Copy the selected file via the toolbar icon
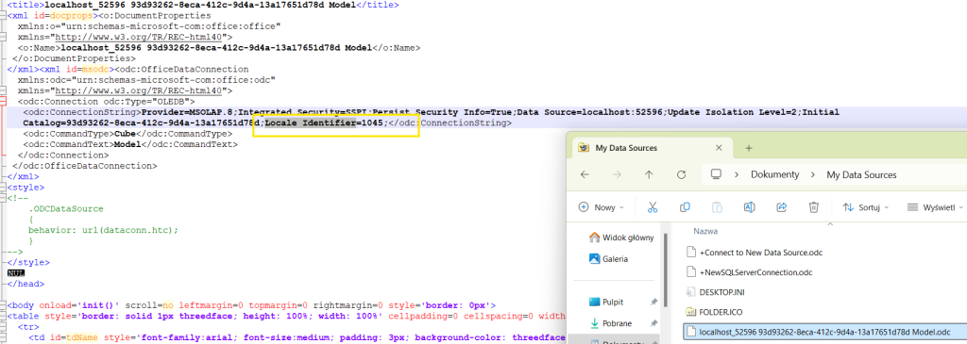The image size is (967, 344). [685, 207]
